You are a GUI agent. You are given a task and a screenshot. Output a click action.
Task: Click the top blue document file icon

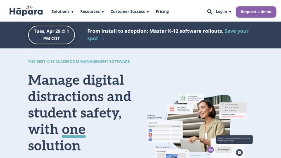(x=150, y=131)
